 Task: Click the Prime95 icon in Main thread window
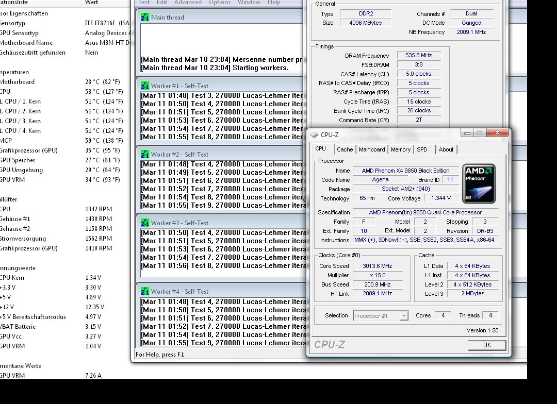(145, 17)
